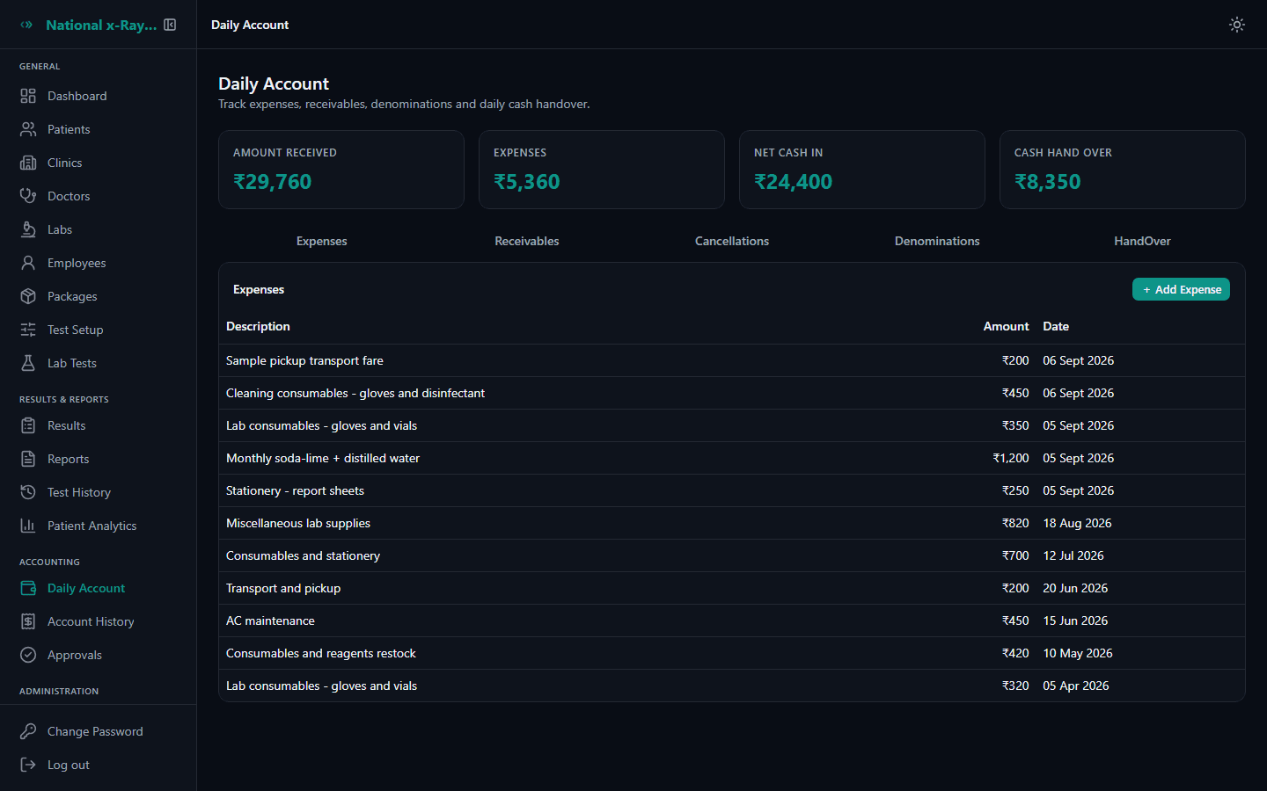1267x791 pixels.
Task: Click the Cash Hand Over card
Action: tap(1123, 170)
